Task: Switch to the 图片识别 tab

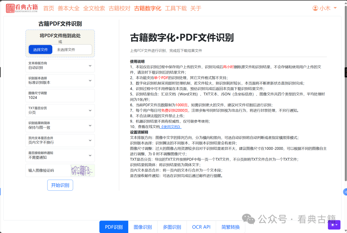Action: 142,227
